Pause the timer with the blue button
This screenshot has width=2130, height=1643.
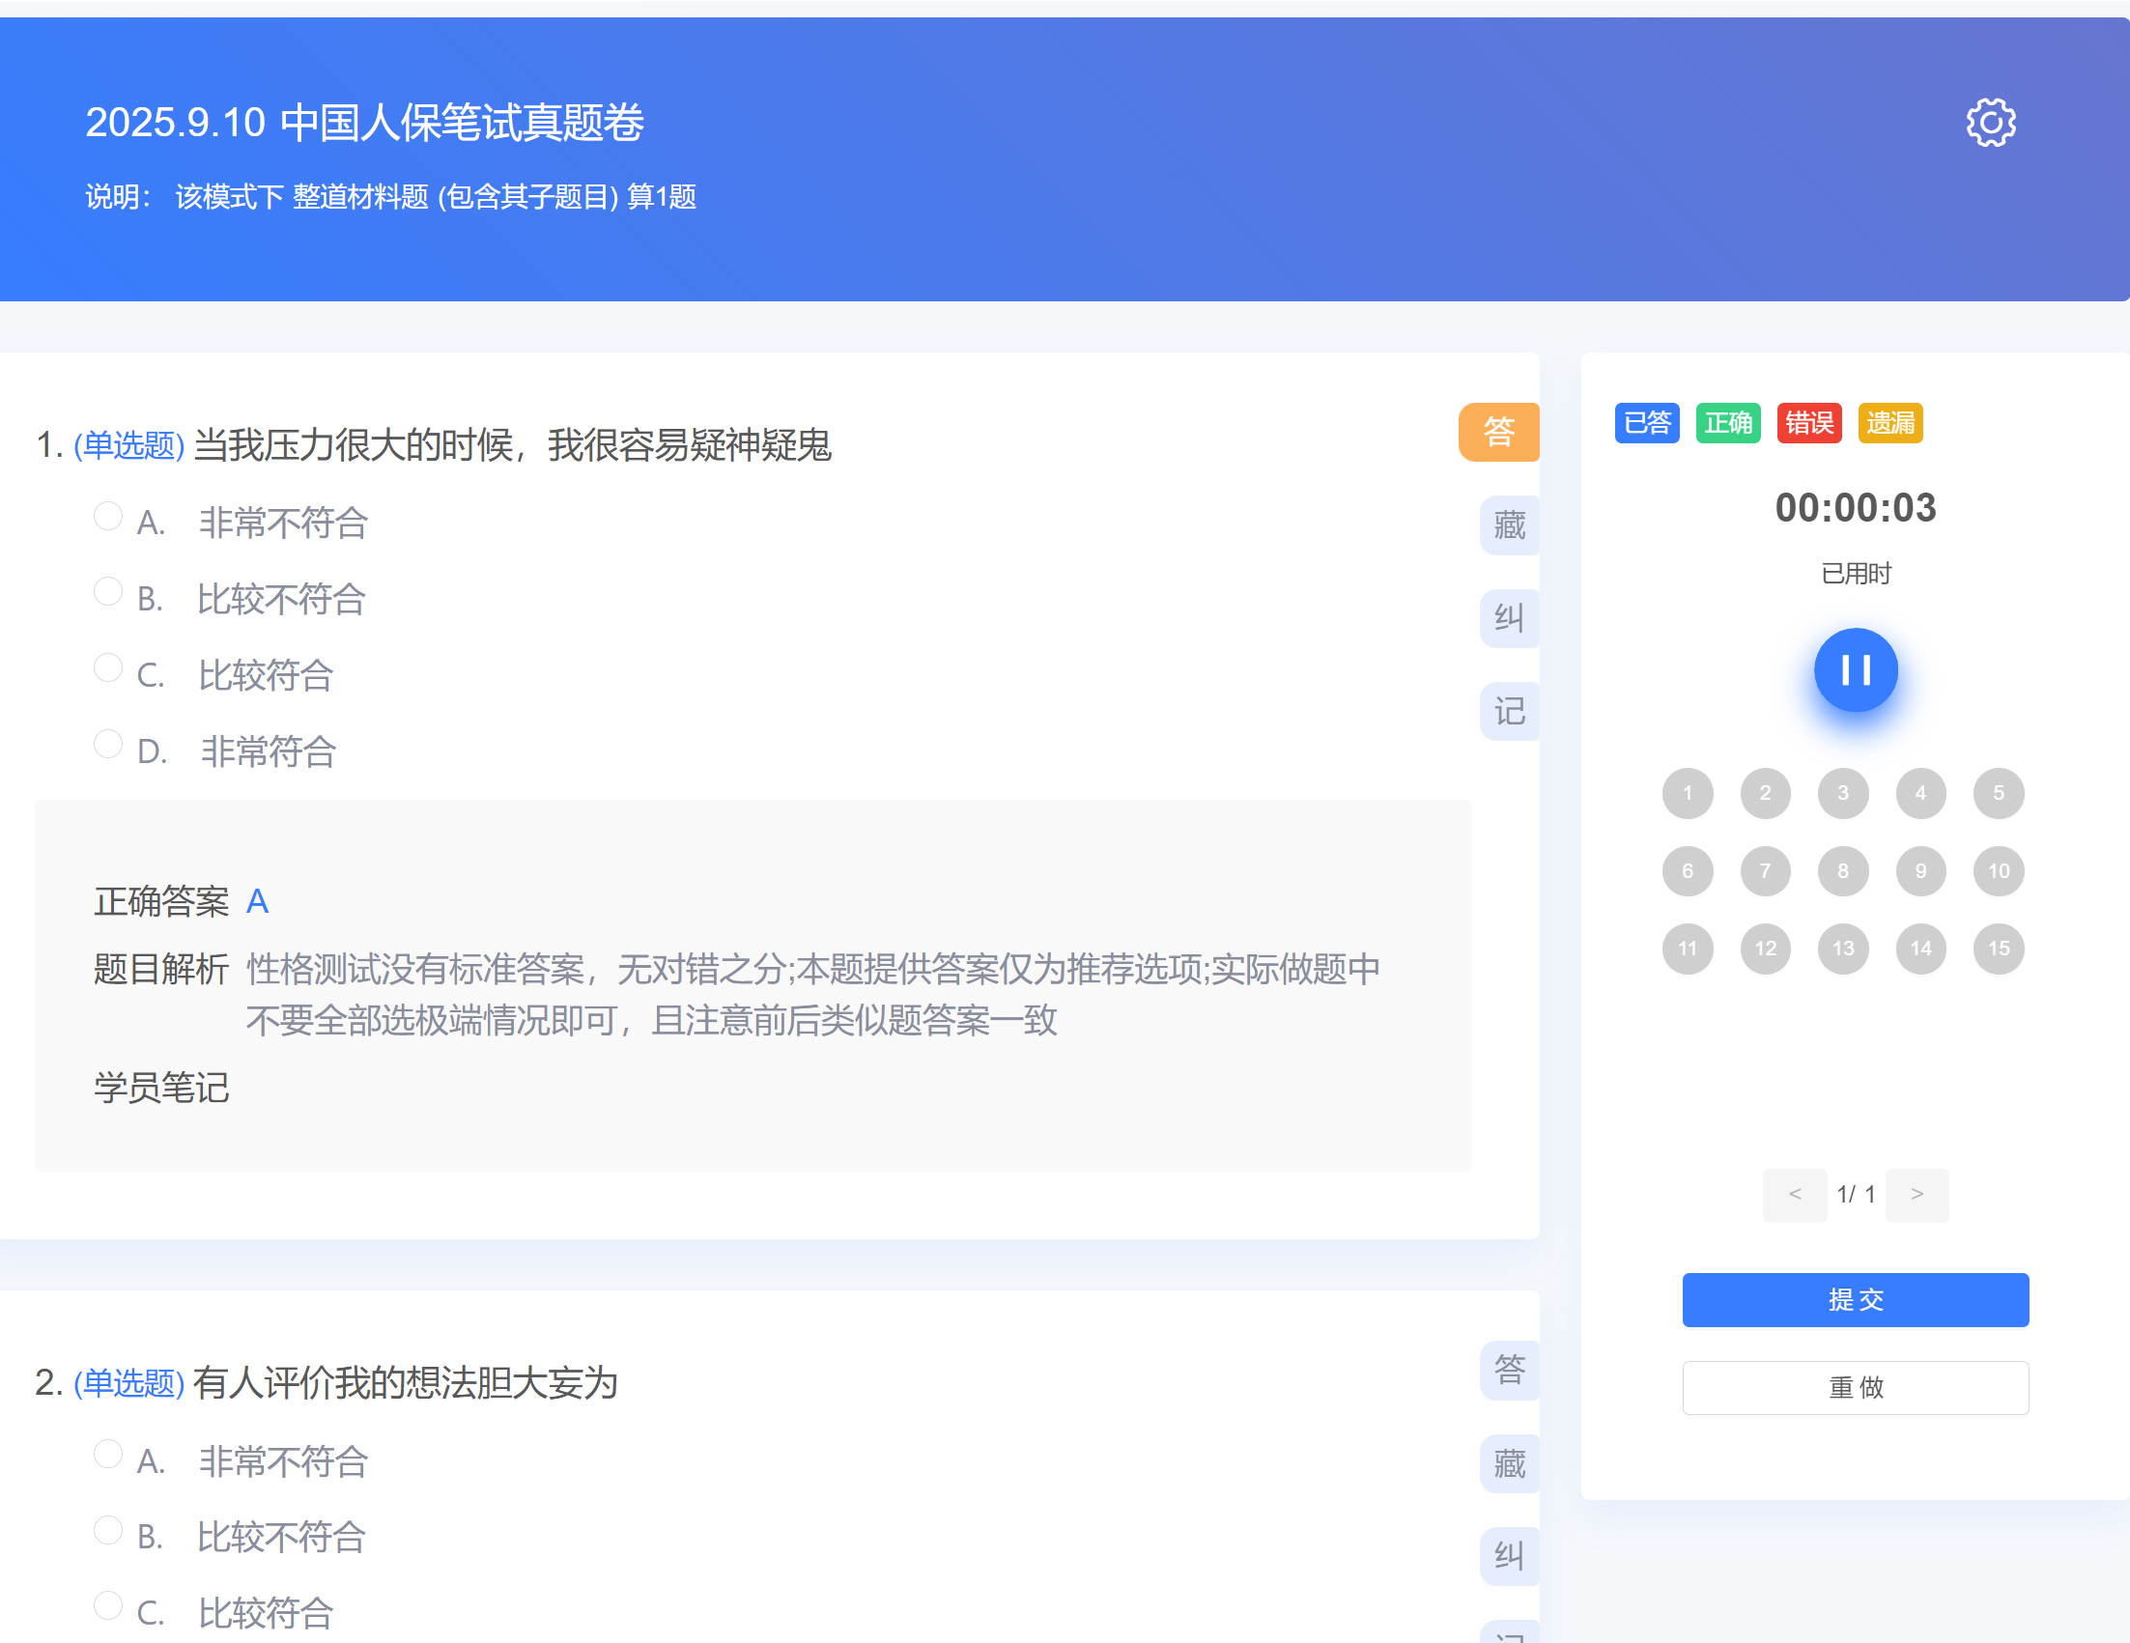(1855, 670)
